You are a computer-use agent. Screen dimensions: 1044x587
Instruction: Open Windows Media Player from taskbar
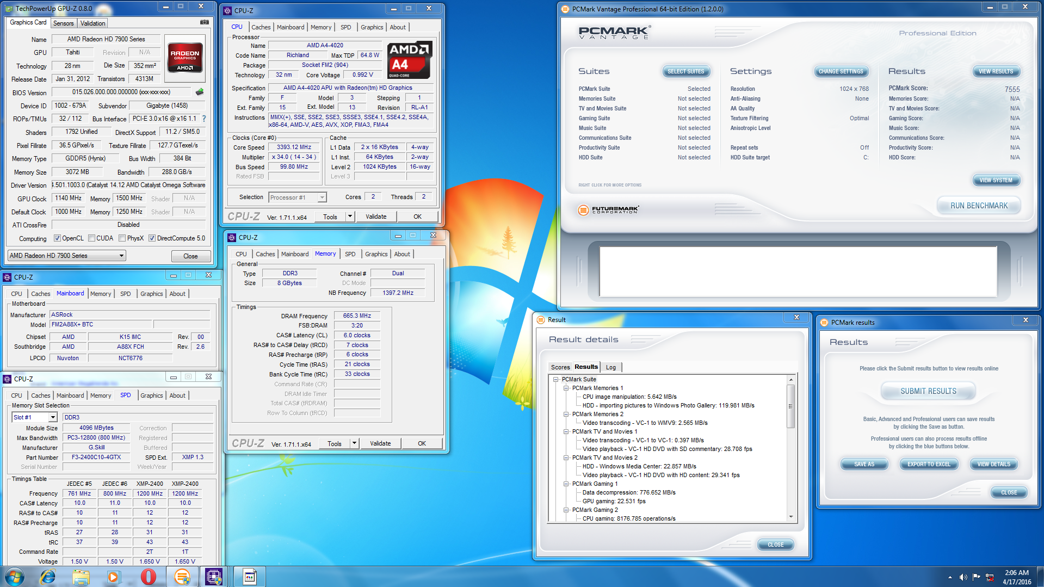pyautogui.click(x=113, y=577)
